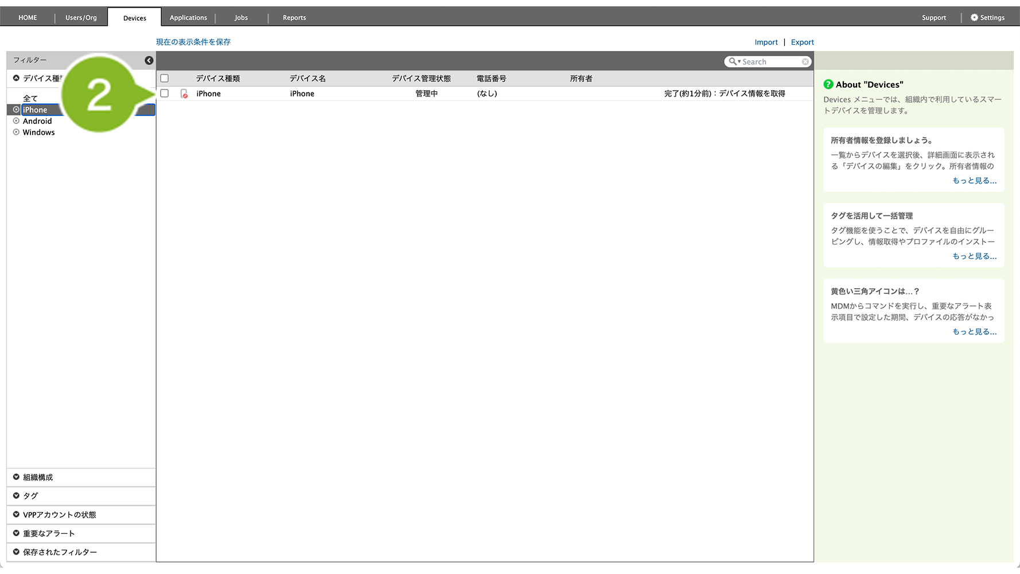Click the iPhone device status icon

coord(184,94)
